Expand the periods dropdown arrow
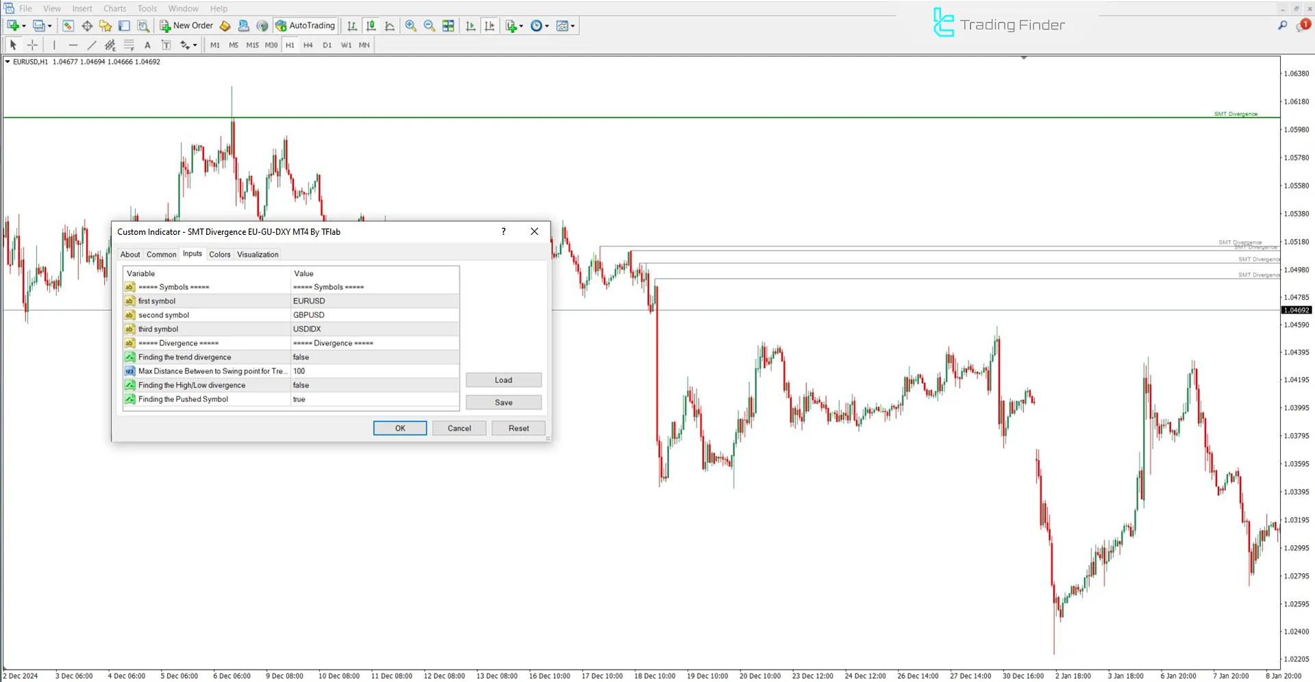Viewport: 1315px width, 682px height. (547, 26)
